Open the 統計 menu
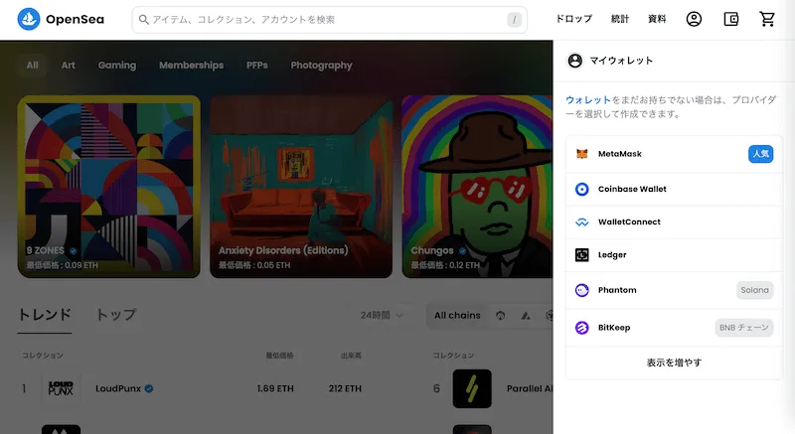Viewport: 795px width, 434px height. (620, 19)
